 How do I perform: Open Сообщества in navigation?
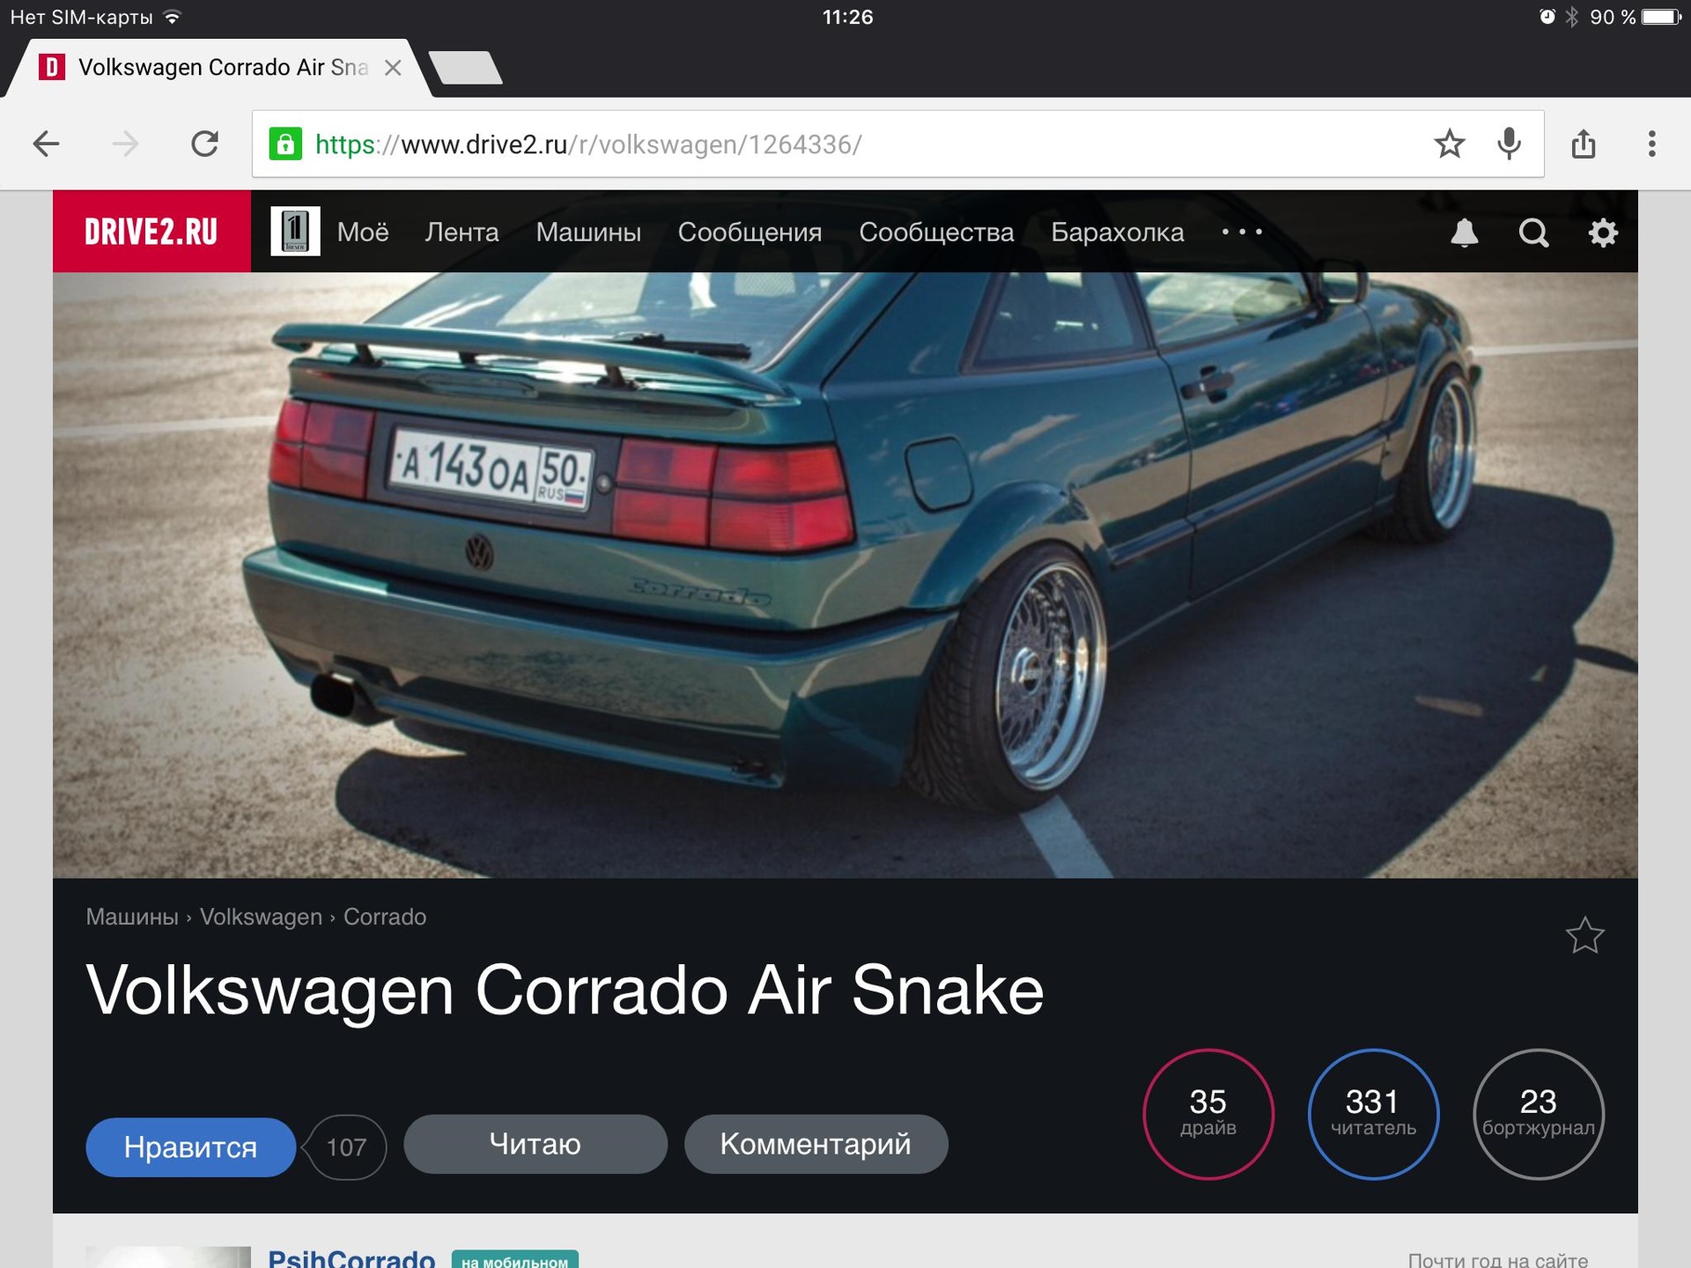(x=936, y=232)
